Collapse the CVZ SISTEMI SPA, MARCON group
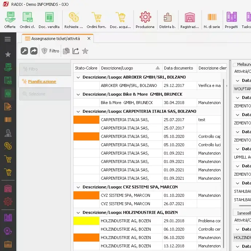The image size is (251, 251). (78, 187)
